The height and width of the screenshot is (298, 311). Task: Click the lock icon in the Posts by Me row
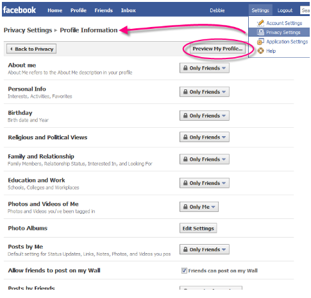click(185, 249)
